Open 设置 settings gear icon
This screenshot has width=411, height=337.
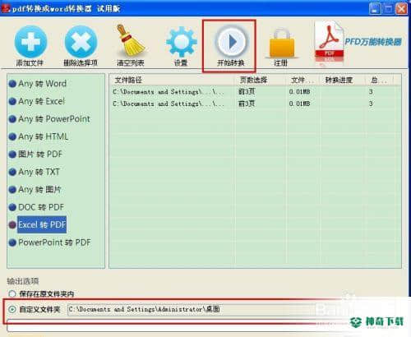pos(181,42)
